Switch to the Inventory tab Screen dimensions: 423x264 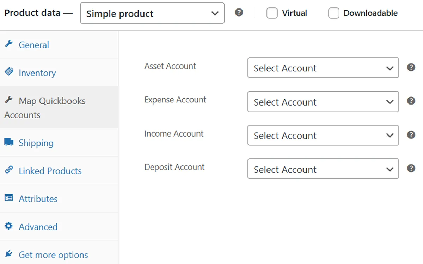click(37, 73)
